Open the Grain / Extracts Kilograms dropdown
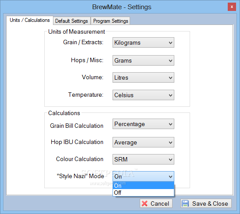The height and width of the screenshot is (214, 240). tap(143, 42)
